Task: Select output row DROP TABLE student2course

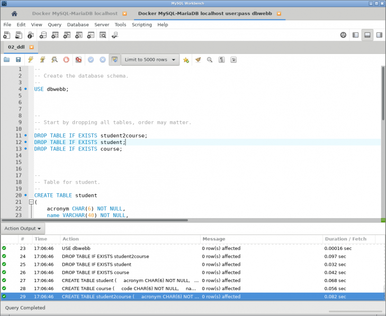Action: [193, 256]
